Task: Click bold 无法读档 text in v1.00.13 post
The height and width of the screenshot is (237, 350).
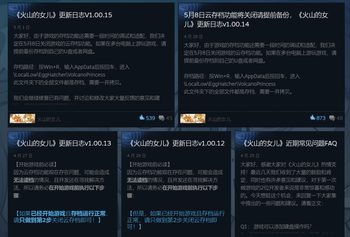Action: pos(23,180)
